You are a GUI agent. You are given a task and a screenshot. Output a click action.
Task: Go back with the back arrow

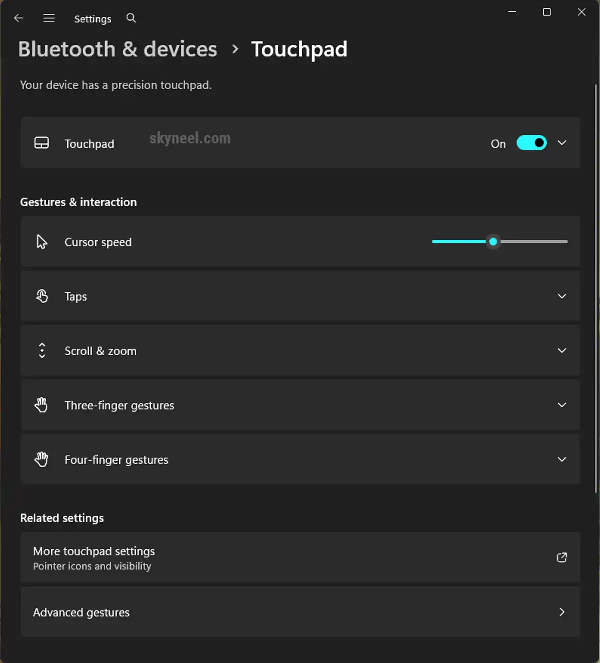19,18
